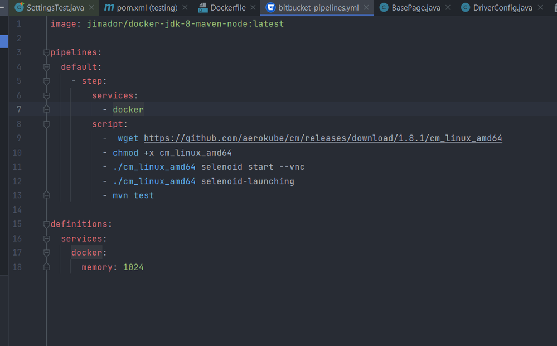Screen dimensions: 557x346
Task: Open the cm_linux_amd64 GitHub download link
Action: tap(323, 138)
